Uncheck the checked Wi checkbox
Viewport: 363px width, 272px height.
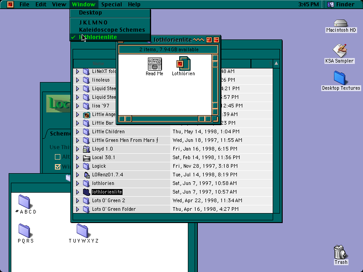[58, 166]
